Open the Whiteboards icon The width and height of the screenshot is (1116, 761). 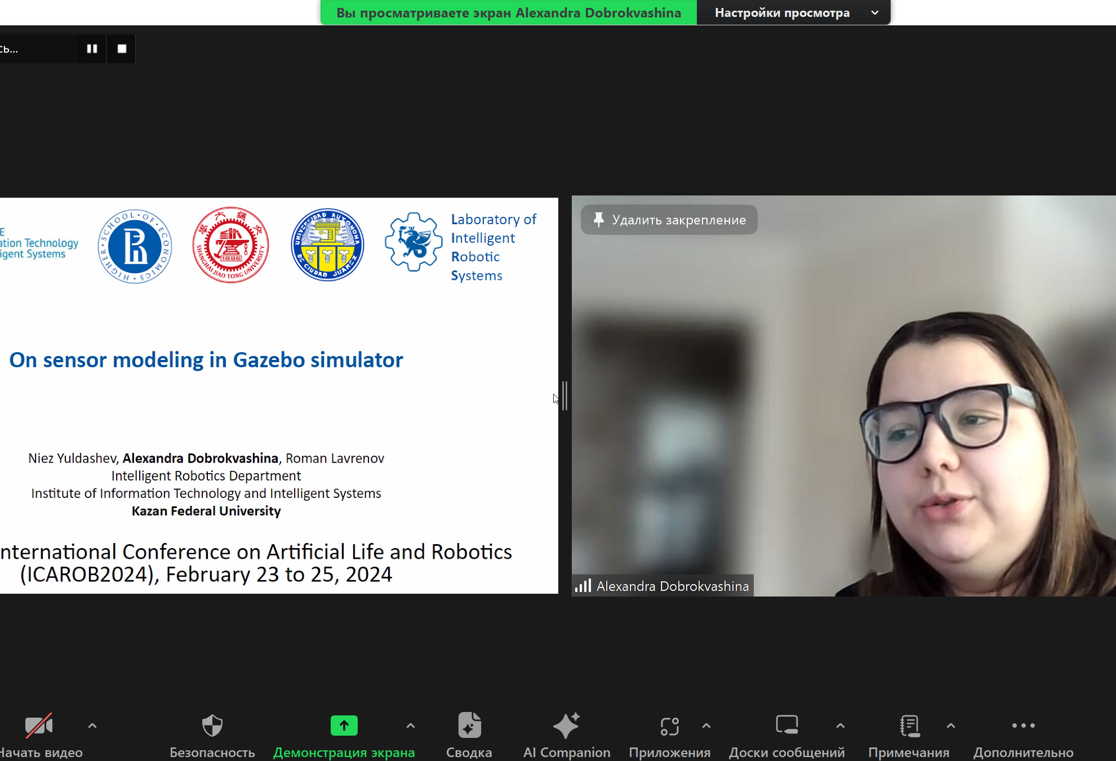click(x=786, y=726)
